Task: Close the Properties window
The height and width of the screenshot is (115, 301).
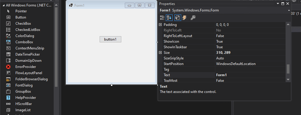Action: pos(288,4)
